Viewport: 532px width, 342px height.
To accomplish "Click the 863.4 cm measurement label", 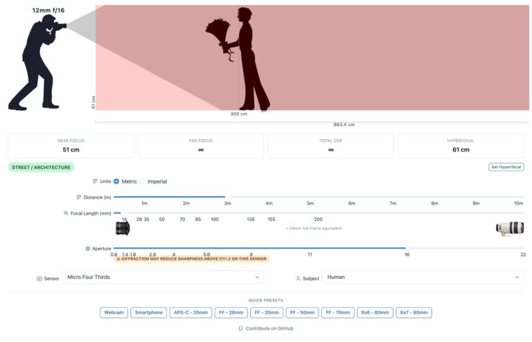I will click(344, 125).
